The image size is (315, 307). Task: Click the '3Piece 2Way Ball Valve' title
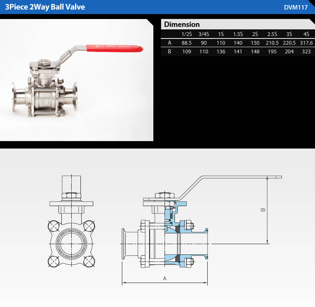click(45, 7)
